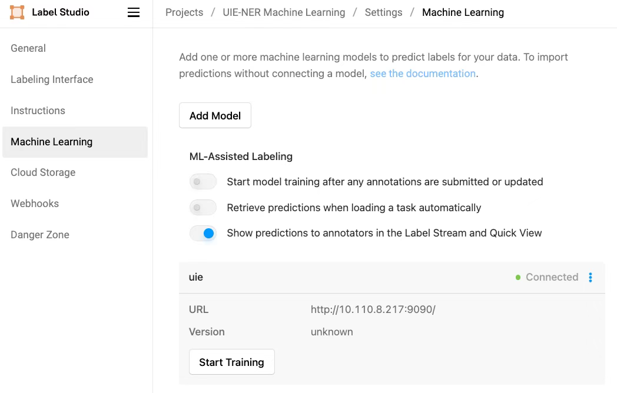
Task: Select the uie model card header
Action: tap(196, 277)
